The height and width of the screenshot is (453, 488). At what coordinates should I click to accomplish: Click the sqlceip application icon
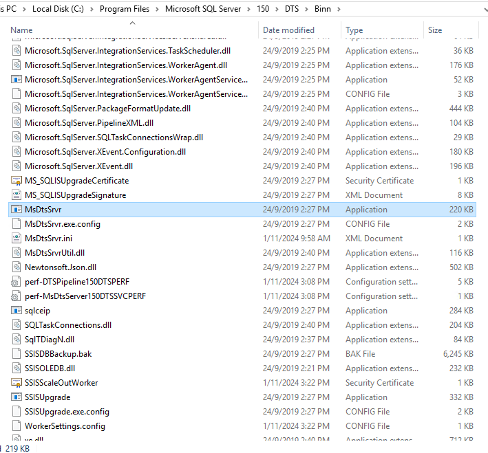(x=17, y=311)
